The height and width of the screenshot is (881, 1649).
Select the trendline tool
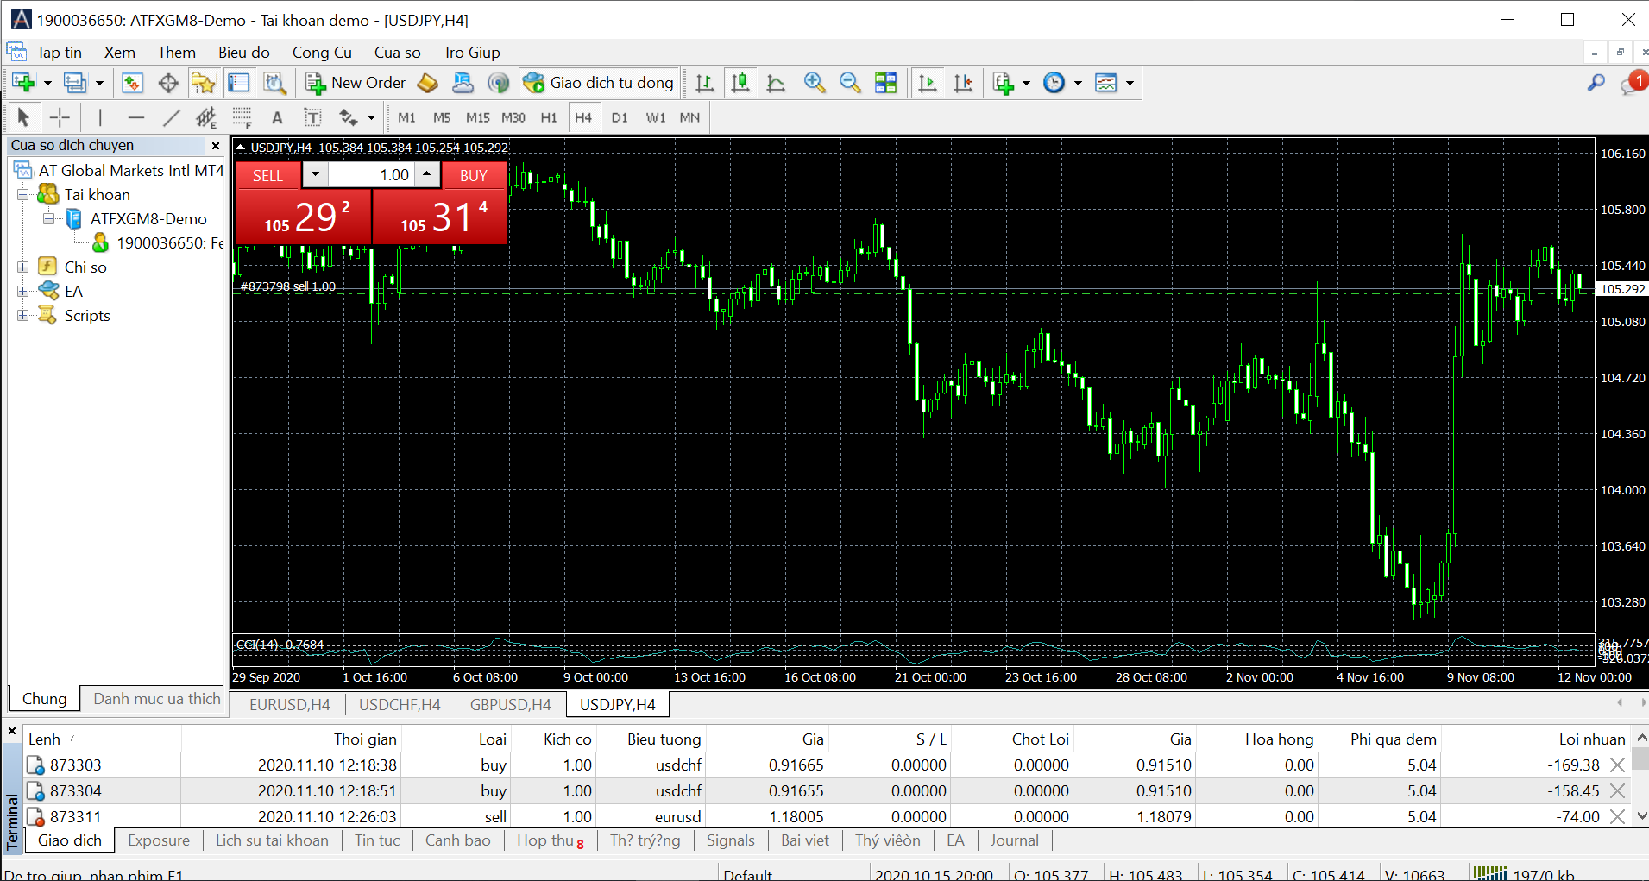click(x=172, y=117)
